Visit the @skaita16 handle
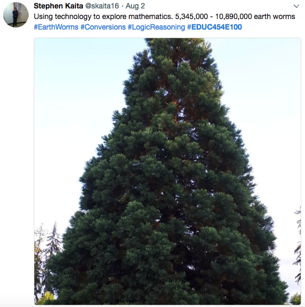The width and height of the screenshot is (305, 307). coord(102,6)
